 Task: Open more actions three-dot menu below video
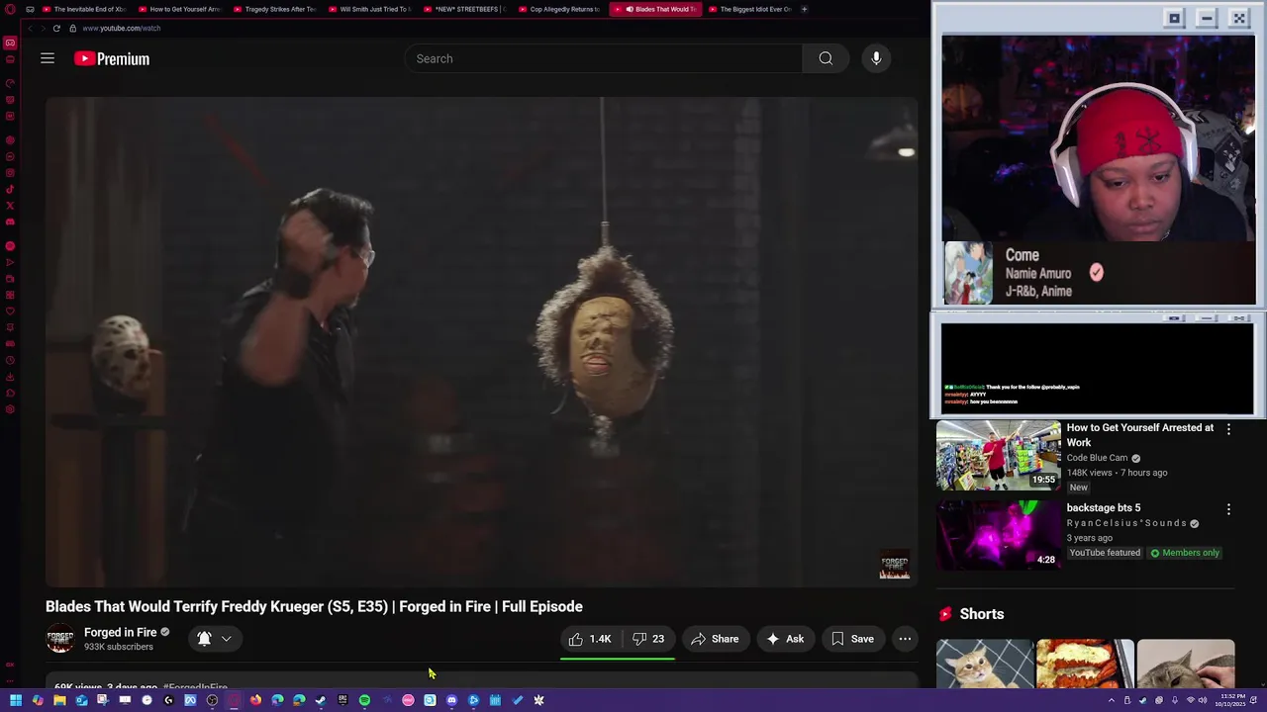click(905, 639)
